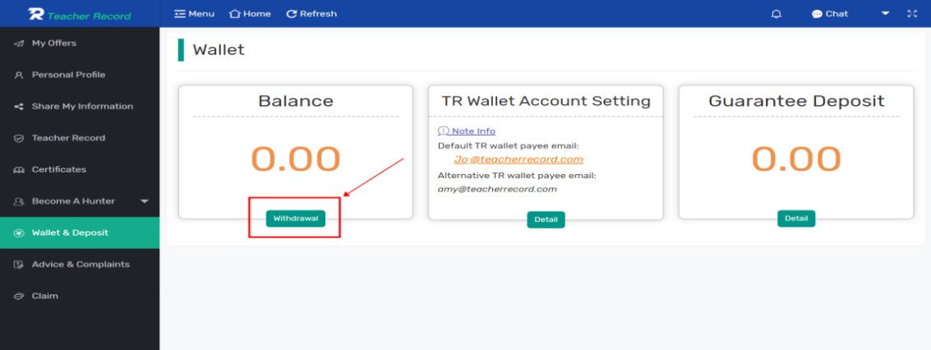Open the Chat bubble icon

[817, 14]
